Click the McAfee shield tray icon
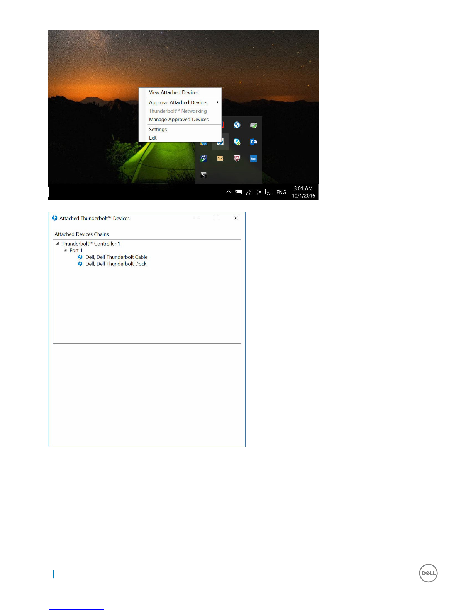 [x=237, y=158]
